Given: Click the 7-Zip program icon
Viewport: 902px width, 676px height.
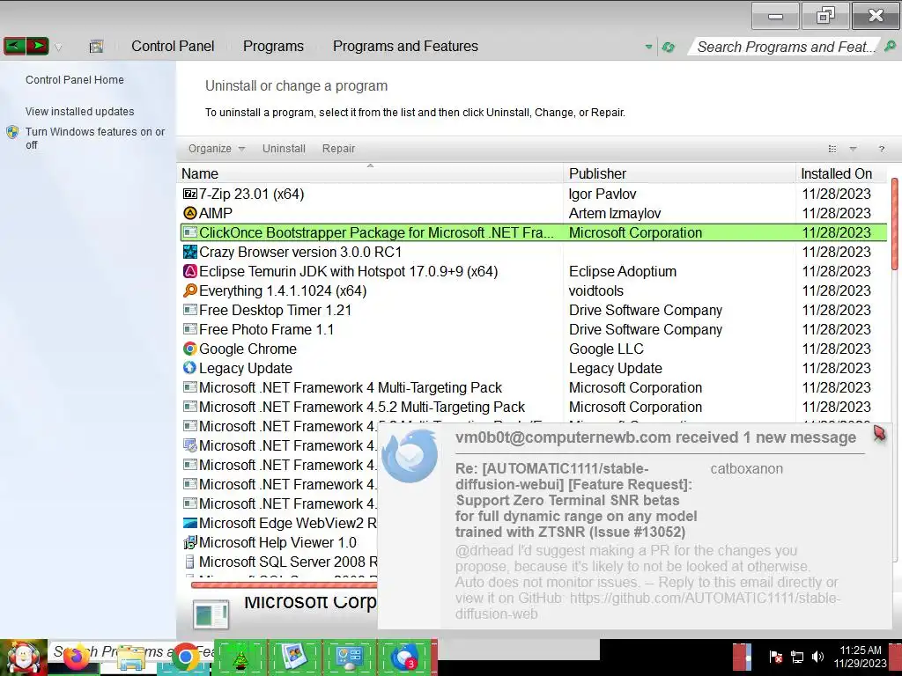Looking at the screenshot, I should (x=190, y=194).
